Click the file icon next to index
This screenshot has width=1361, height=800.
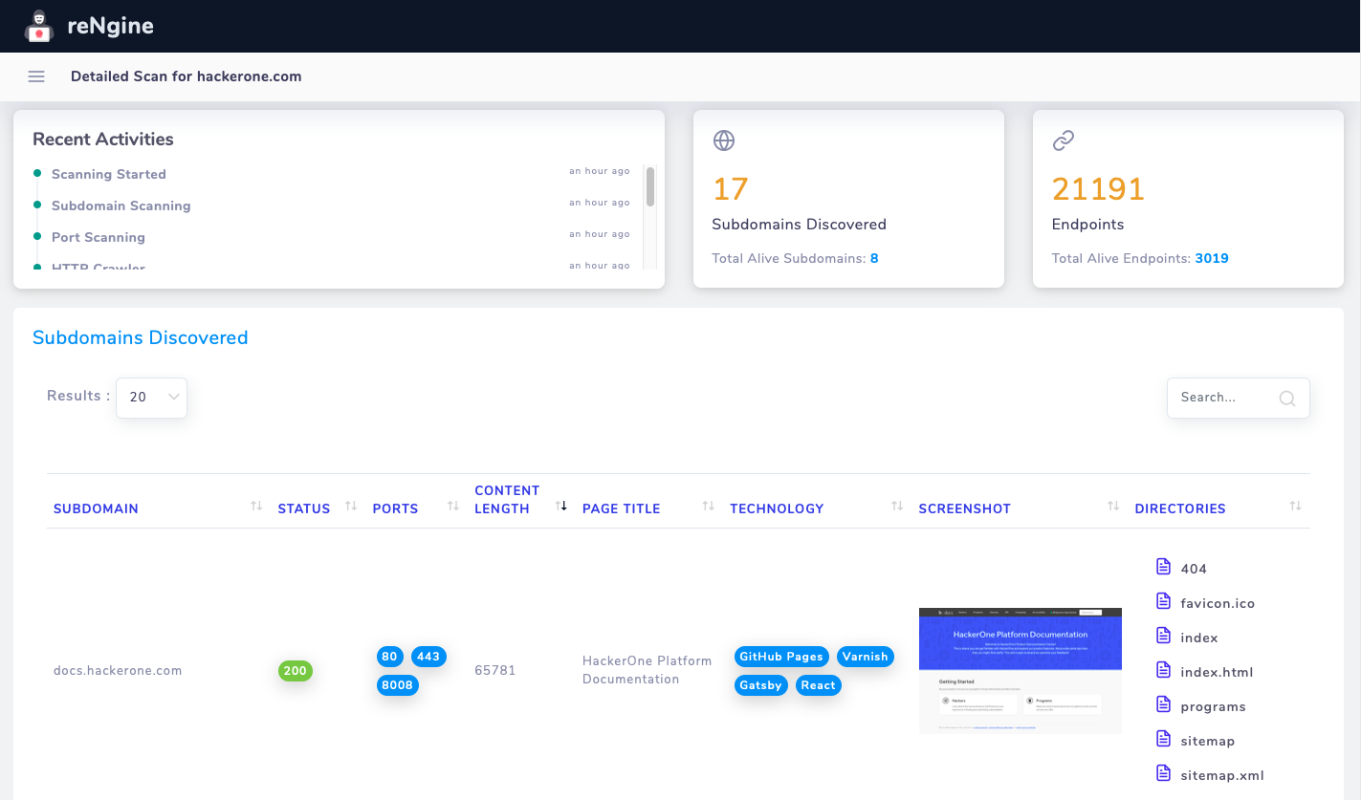(1164, 636)
